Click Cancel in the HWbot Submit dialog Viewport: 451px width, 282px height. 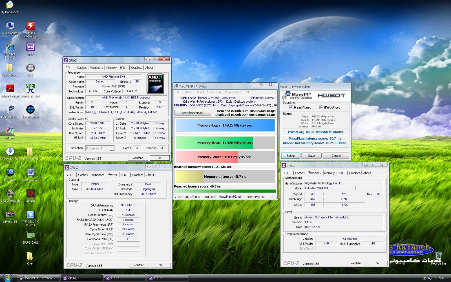[x=336, y=156]
